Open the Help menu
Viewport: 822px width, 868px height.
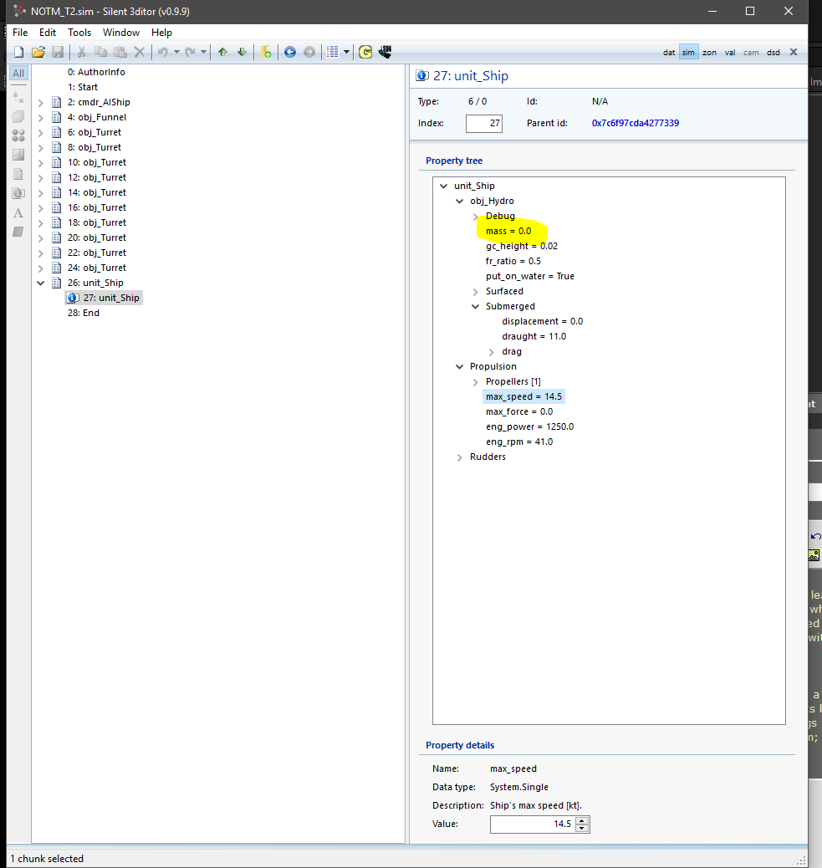point(161,32)
